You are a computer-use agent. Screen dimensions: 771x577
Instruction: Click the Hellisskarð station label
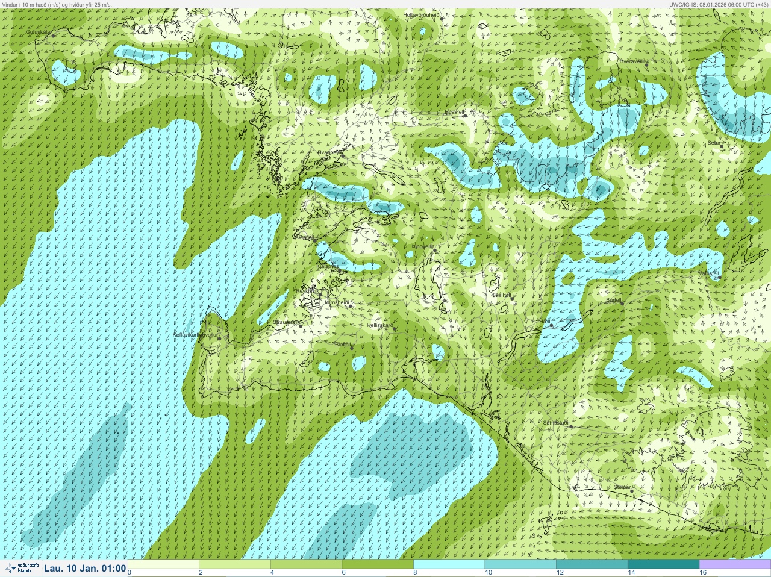[380, 325]
